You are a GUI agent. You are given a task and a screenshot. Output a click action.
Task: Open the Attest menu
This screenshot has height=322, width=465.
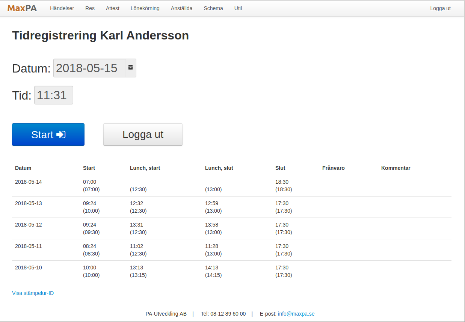click(x=113, y=8)
